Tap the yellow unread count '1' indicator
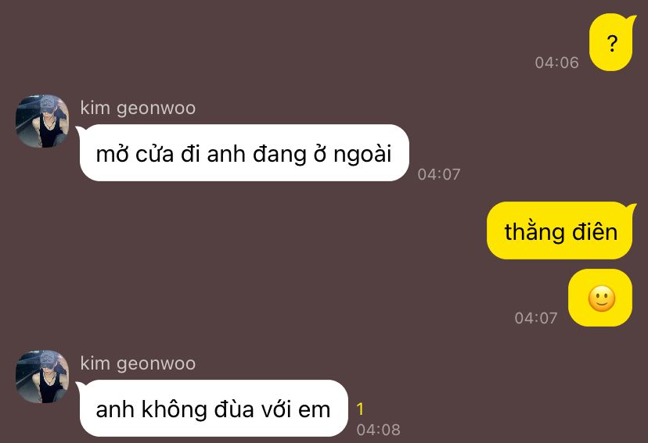The width and height of the screenshot is (648, 443). point(360,409)
